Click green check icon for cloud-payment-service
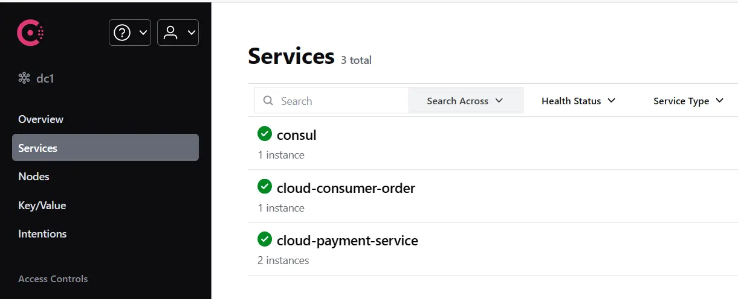The height and width of the screenshot is (299, 738). click(x=264, y=239)
